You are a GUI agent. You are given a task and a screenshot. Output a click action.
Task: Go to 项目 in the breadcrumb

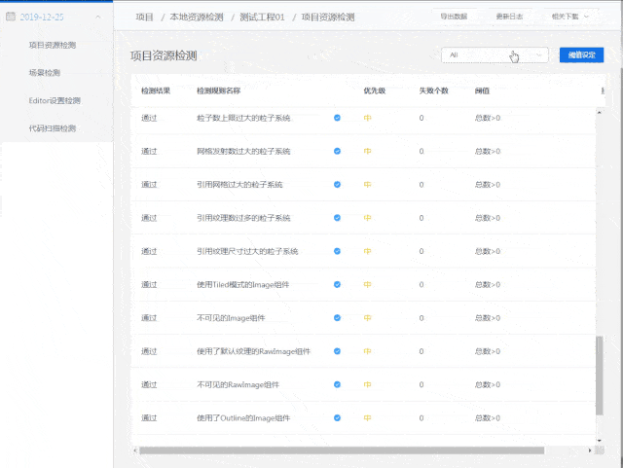144,18
